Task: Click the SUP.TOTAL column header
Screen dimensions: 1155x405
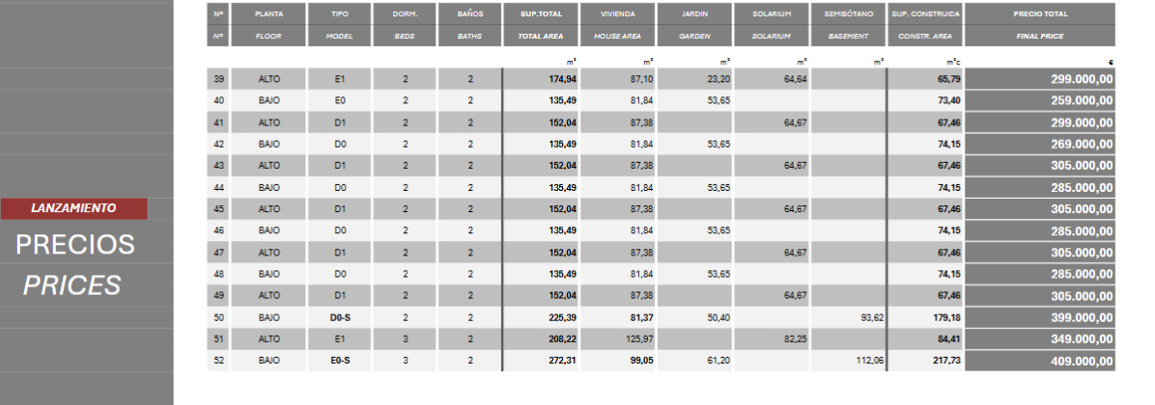Action: click(540, 14)
